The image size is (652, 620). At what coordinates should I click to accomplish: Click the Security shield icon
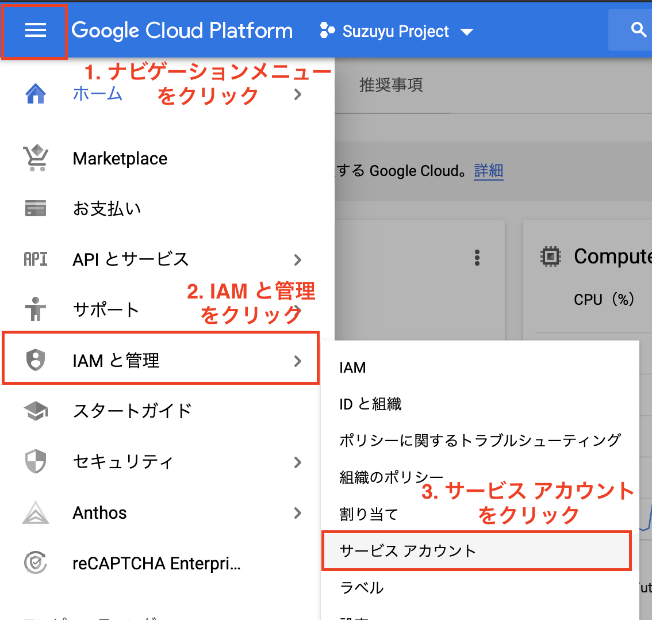36,462
